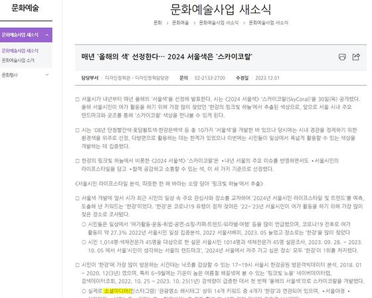Click the article headline about 2024 서울색 스카이코랄
Viewport: 372px width, 298px height.
[x=167, y=57]
